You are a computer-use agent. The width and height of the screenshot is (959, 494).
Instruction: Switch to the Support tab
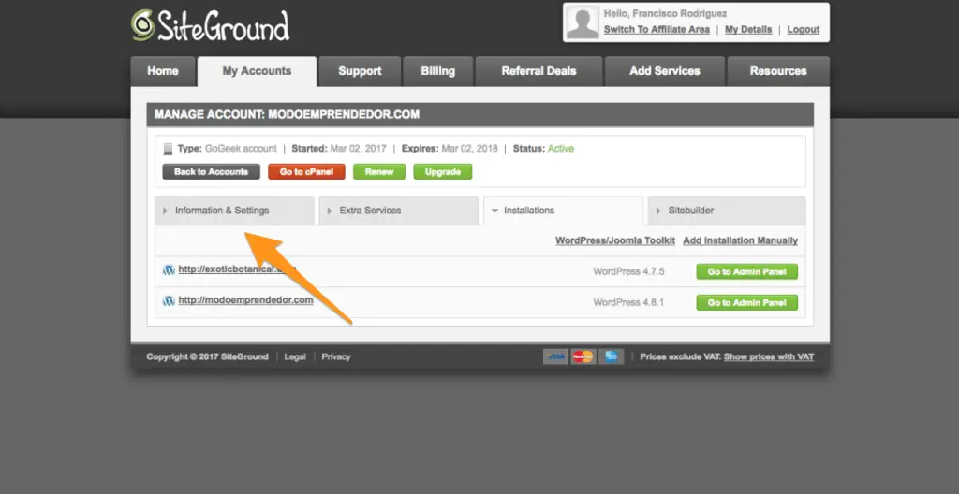pos(360,71)
